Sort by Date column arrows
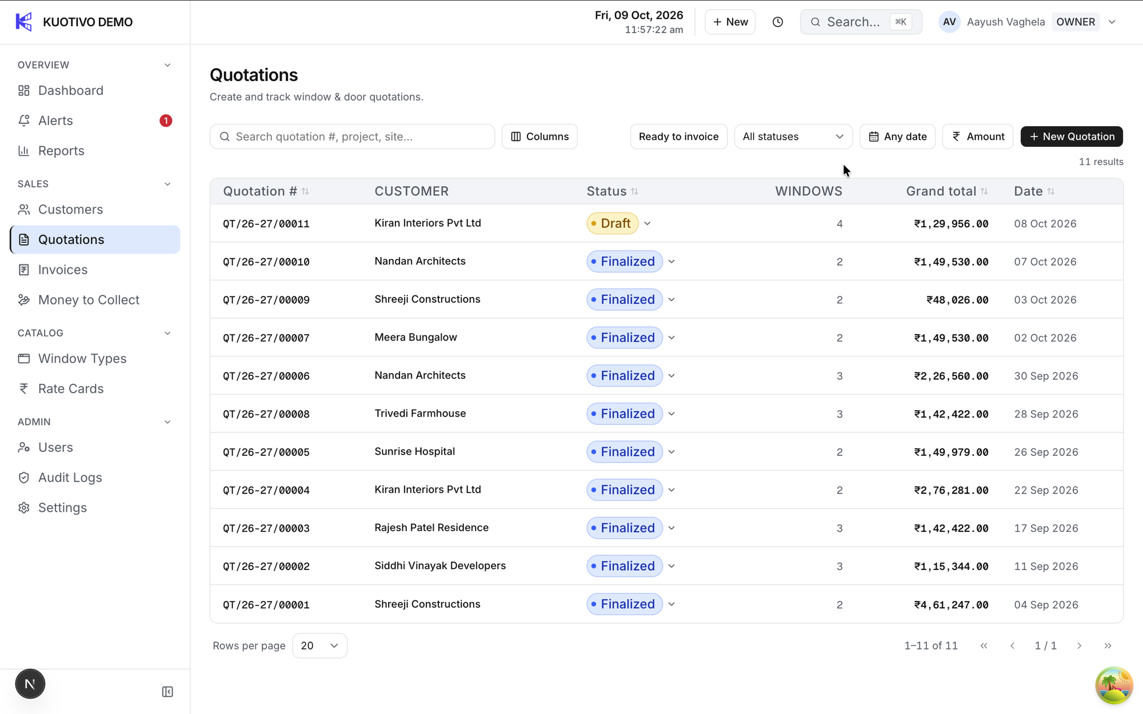1143x714 pixels. coord(1051,191)
